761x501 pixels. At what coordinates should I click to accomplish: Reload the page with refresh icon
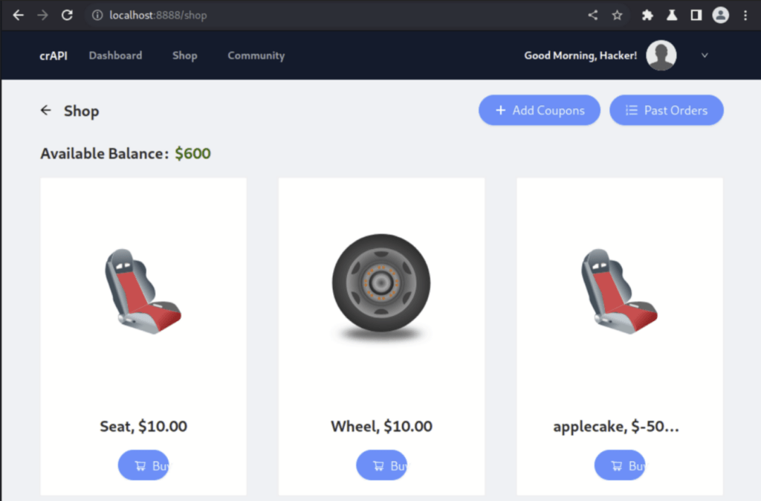tap(67, 15)
